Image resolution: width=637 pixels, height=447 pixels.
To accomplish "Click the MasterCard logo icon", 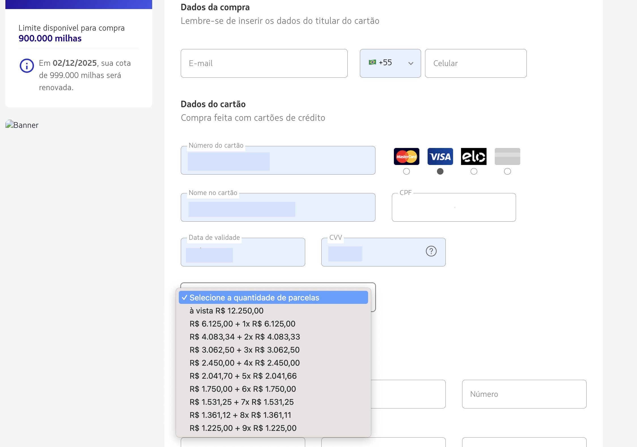I will (406, 156).
